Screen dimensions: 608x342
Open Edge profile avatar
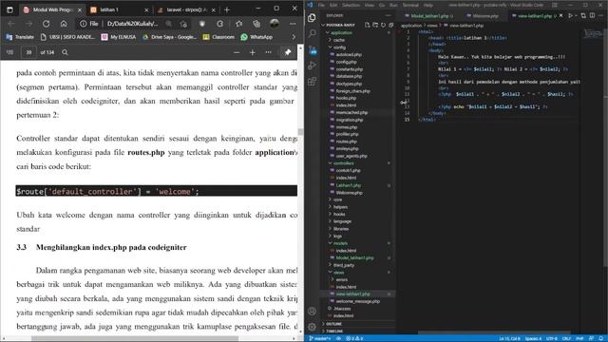[275, 24]
